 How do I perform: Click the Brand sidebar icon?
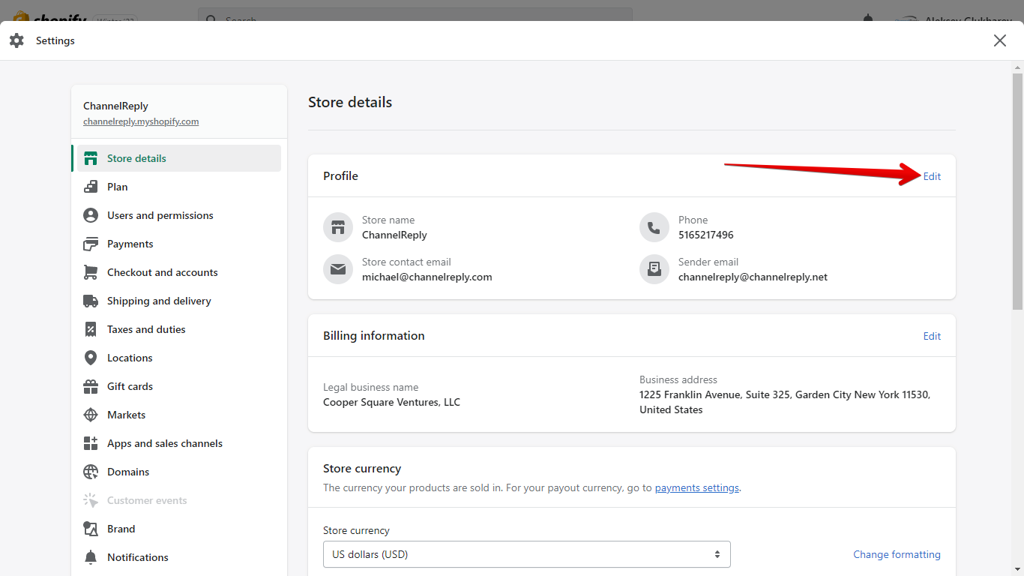[91, 529]
